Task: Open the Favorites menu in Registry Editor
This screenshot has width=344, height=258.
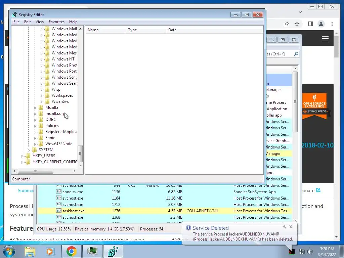Action: [x=56, y=22]
